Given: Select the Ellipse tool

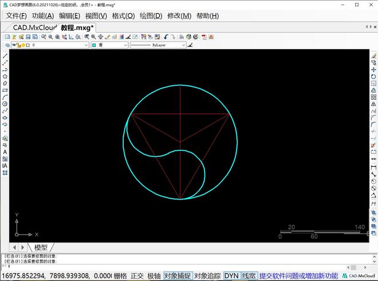Looking at the screenshot, I should (5, 117).
